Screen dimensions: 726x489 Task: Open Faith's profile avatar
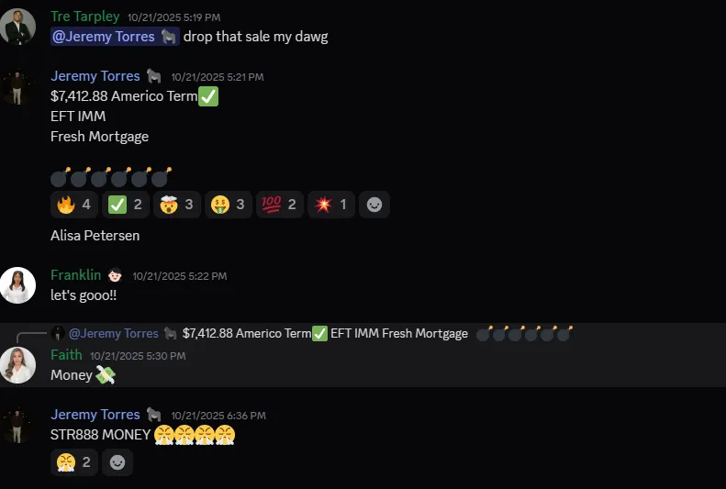click(17, 365)
